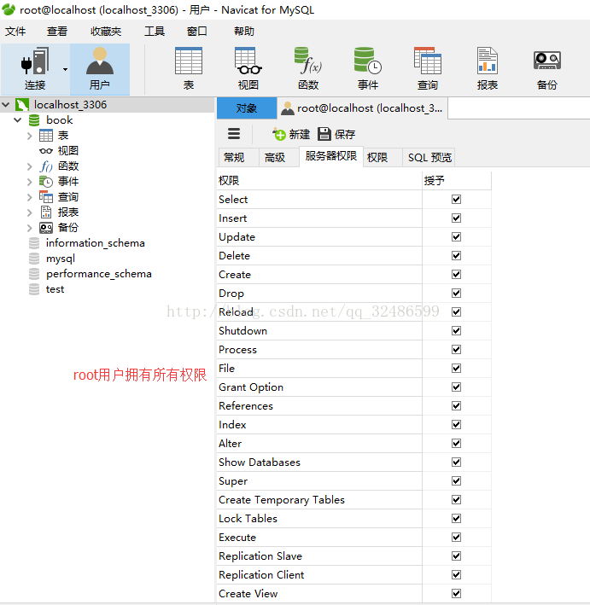The height and width of the screenshot is (605, 590).
Task: Open the 收藏夹 menu
Action: (x=106, y=32)
